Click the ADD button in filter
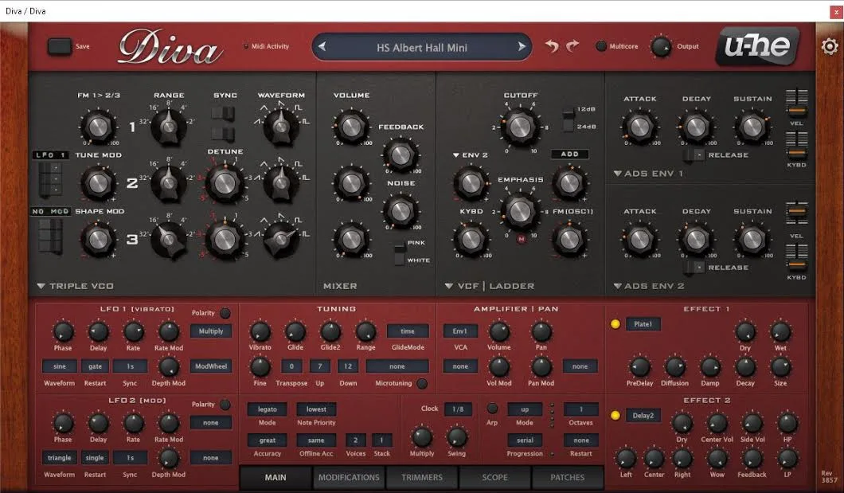This screenshot has width=844, height=493. pos(569,154)
